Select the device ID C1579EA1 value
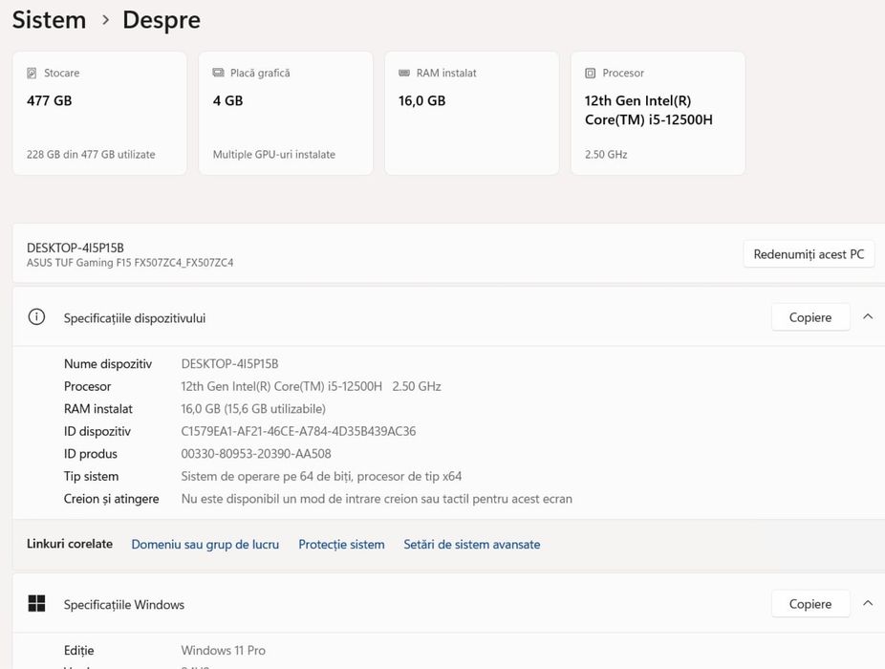 (298, 431)
